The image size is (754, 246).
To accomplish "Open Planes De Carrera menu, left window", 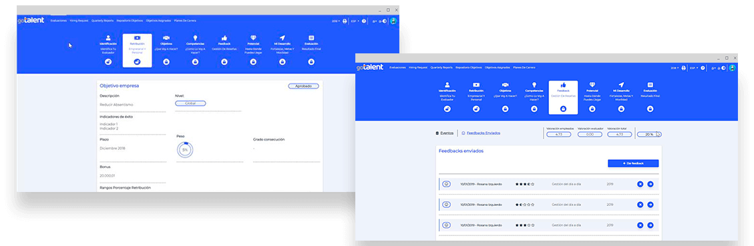I will coord(185,21).
